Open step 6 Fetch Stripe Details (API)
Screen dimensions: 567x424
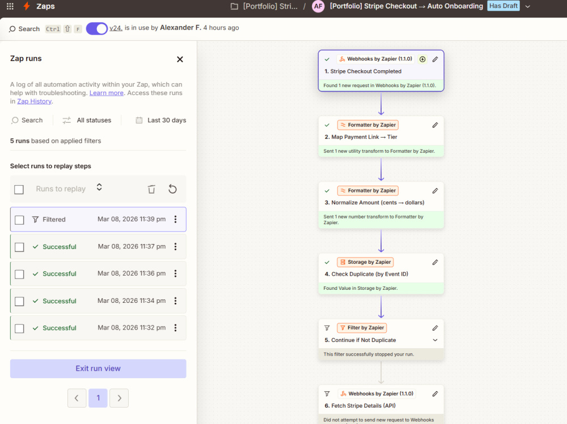click(x=360, y=406)
